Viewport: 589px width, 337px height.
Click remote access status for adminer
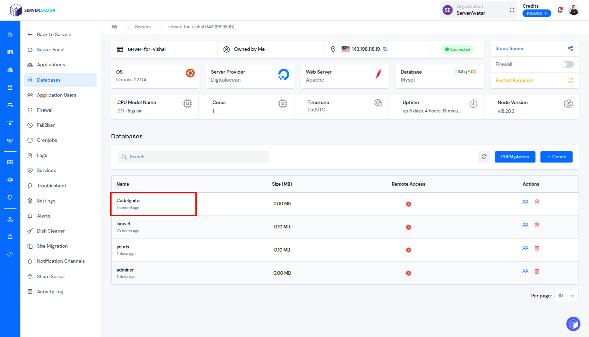pyautogui.click(x=408, y=273)
